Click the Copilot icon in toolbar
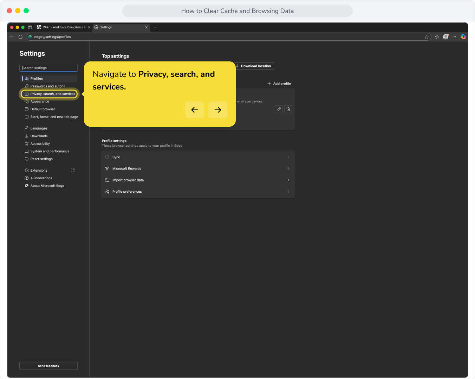The image size is (475, 379). coord(463,37)
